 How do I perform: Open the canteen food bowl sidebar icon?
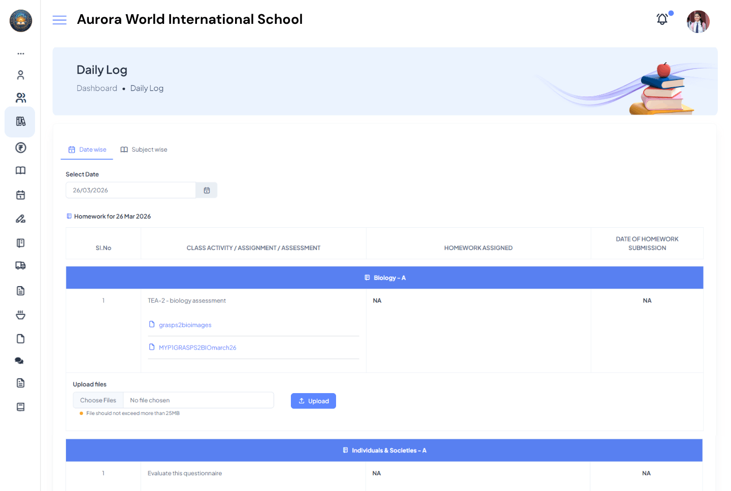(20, 314)
